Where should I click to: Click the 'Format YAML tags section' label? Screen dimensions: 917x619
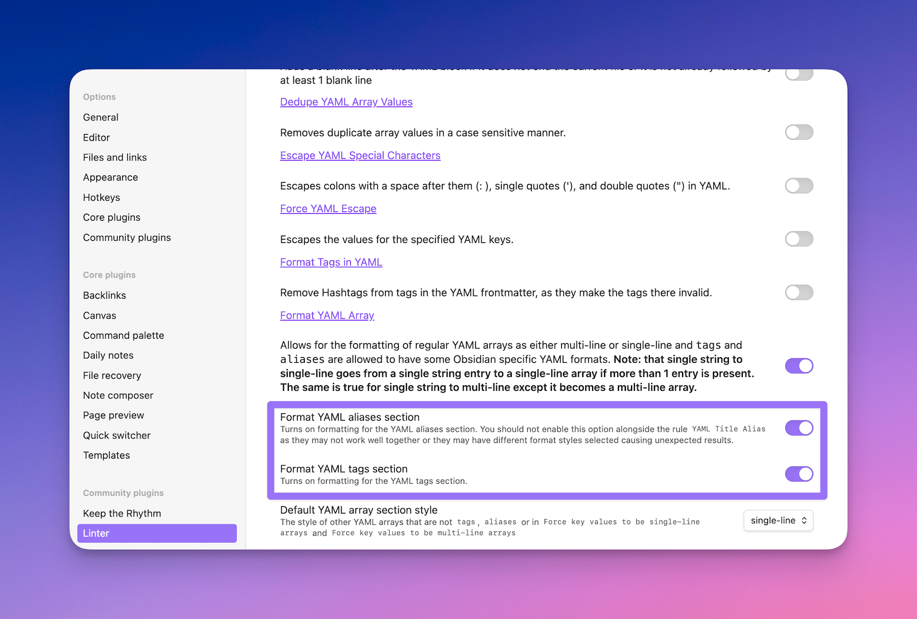point(344,469)
